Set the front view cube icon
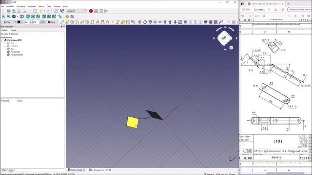The image size is (312, 175). pos(28,17)
